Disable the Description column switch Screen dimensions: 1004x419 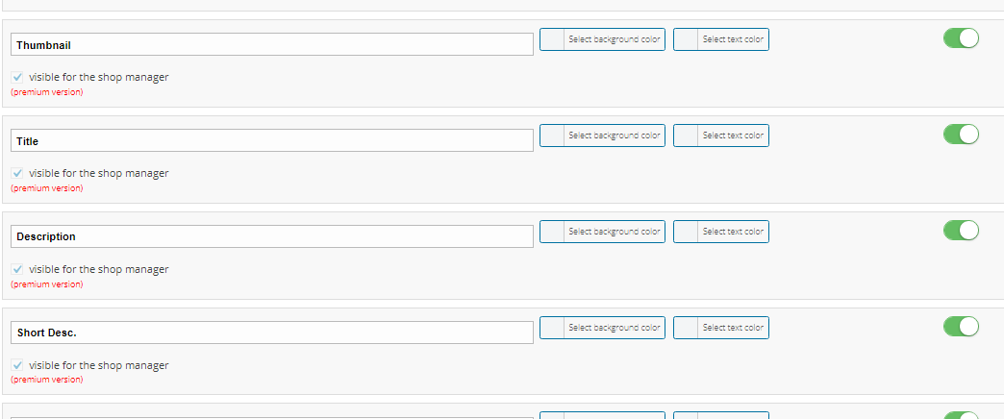pos(961,230)
